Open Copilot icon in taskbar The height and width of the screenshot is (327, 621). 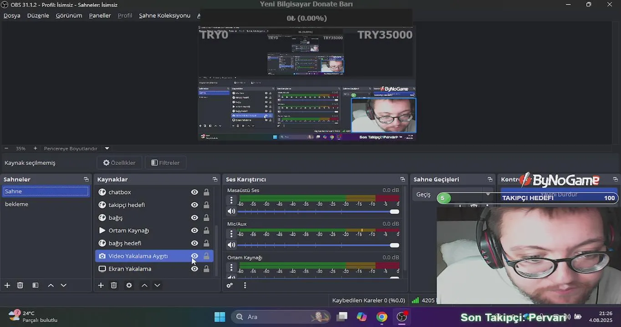pos(361,317)
